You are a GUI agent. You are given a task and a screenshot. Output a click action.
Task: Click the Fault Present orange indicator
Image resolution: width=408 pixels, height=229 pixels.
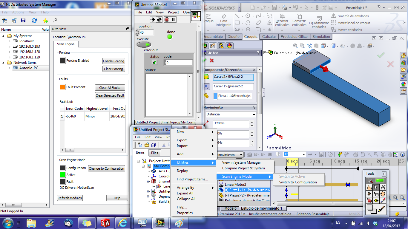62,87
